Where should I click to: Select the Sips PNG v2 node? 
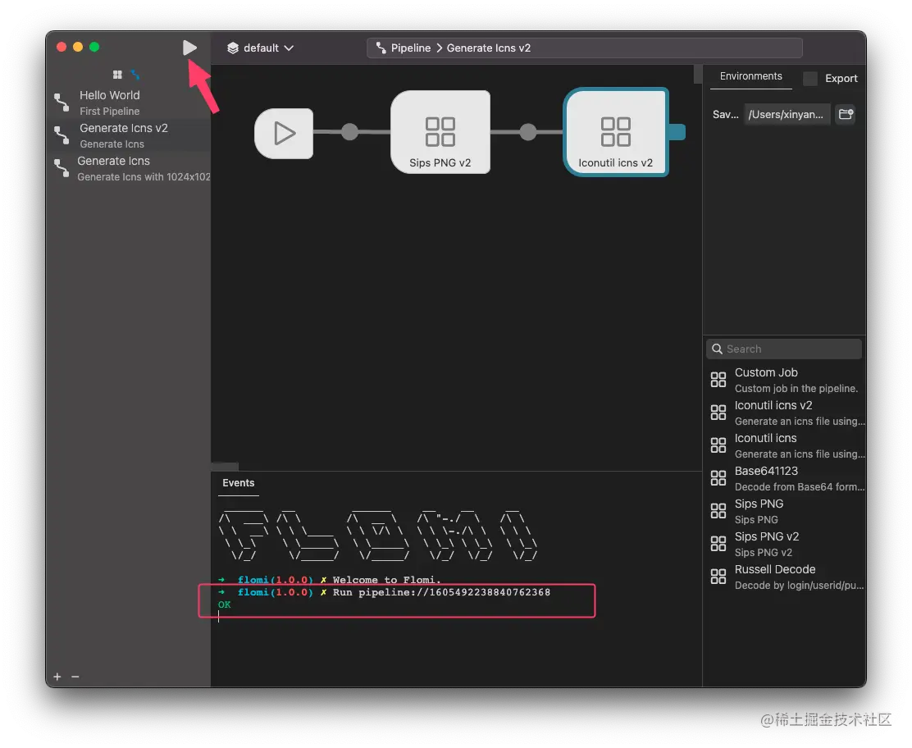(x=440, y=132)
